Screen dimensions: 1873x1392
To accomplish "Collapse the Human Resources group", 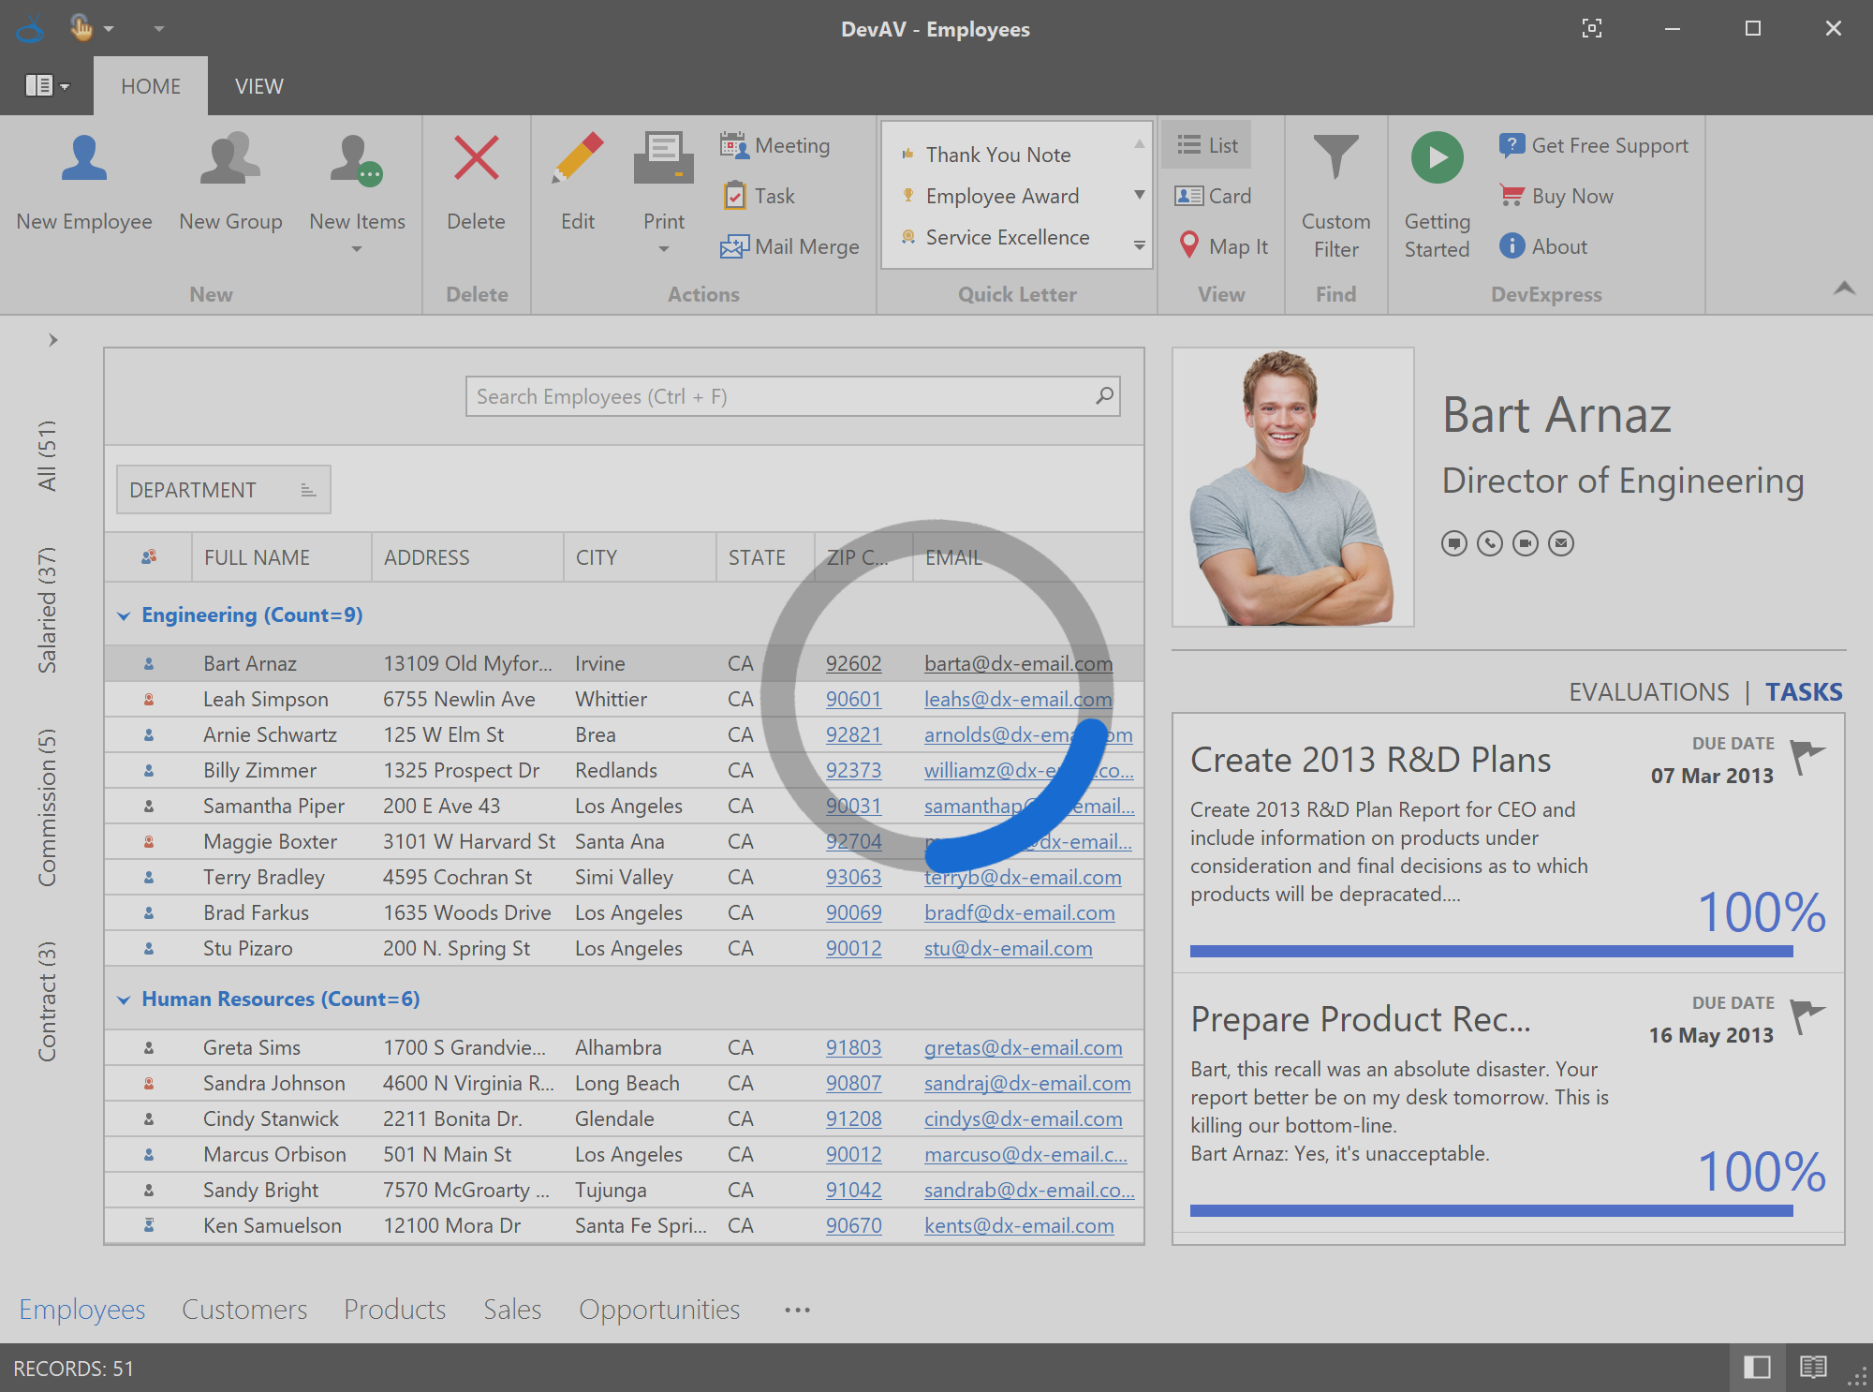I will (x=124, y=1000).
